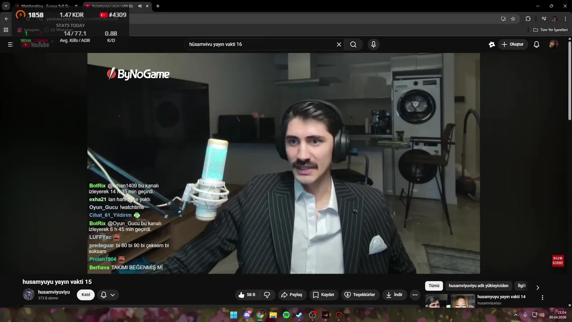Image resolution: width=572 pixels, height=322 pixels.
Task: Click the microphone icon in system tray
Action: coord(525,315)
